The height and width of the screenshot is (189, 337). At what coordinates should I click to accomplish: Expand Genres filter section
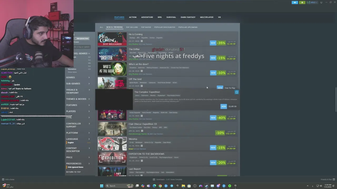click(x=78, y=77)
